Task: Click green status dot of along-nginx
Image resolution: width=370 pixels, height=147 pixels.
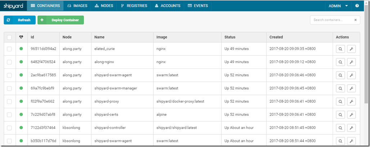Action: 21,62
